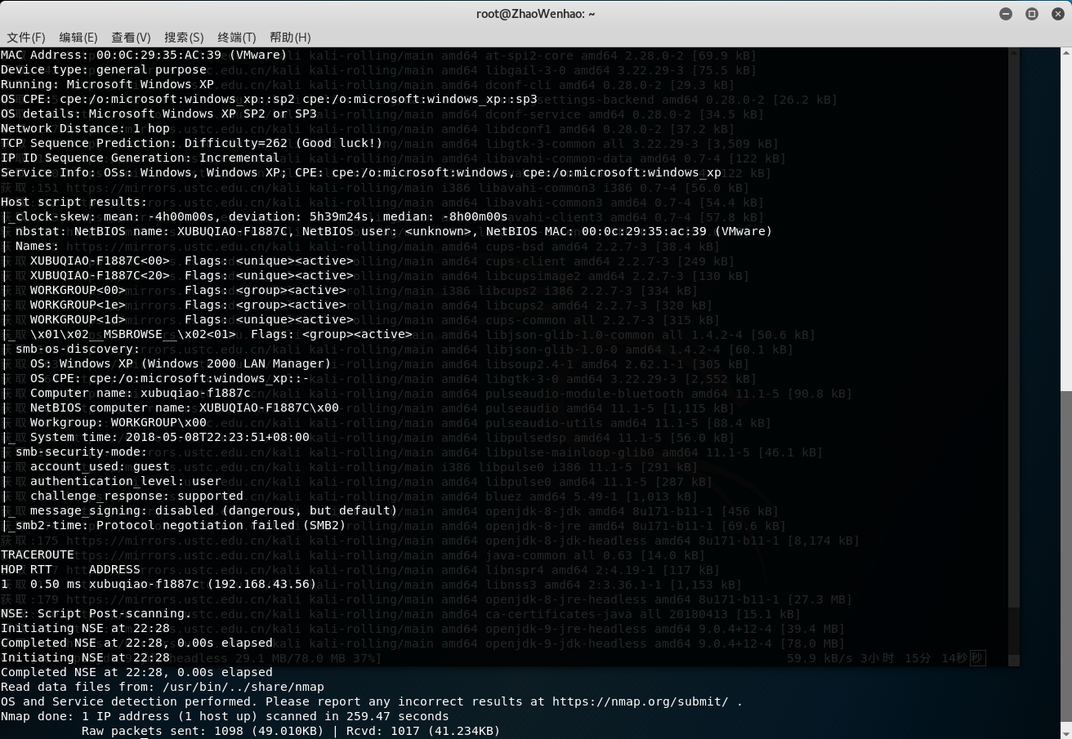Open the 文件(F) menu
The image size is (1072, 739).
coord(26,38)
